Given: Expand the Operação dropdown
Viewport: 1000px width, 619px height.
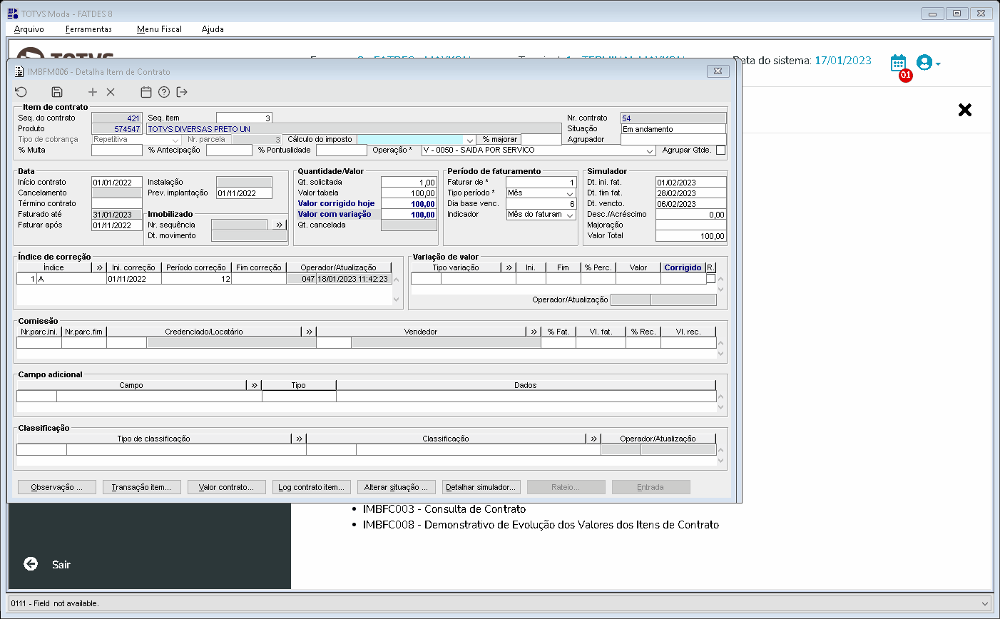Looking at the screenshot, I should click(650, 150).
